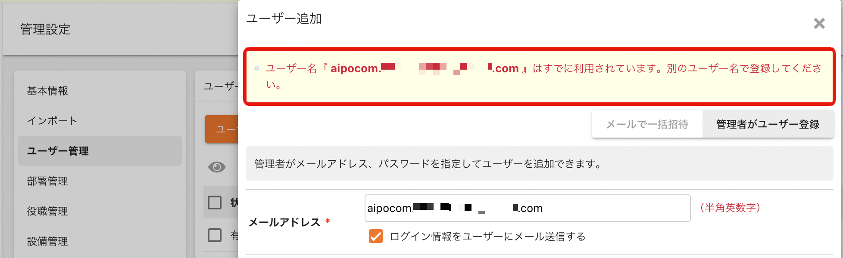Click the red error message banner
Image resolution: width=843 pixels, height=258 pixels.
(x=539, y=76)
